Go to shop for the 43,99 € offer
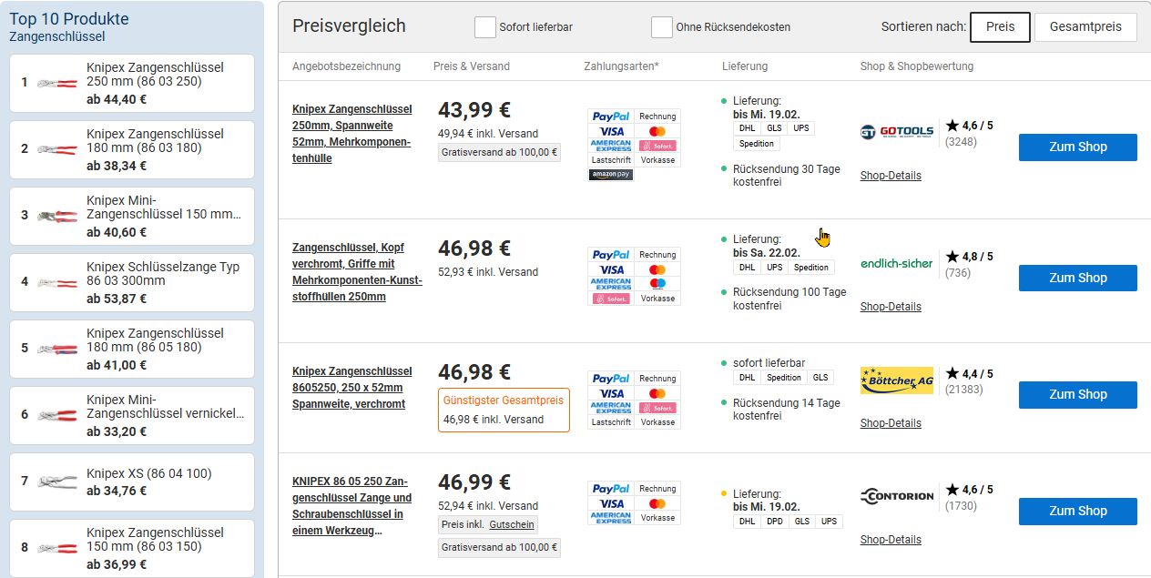 1077,147
